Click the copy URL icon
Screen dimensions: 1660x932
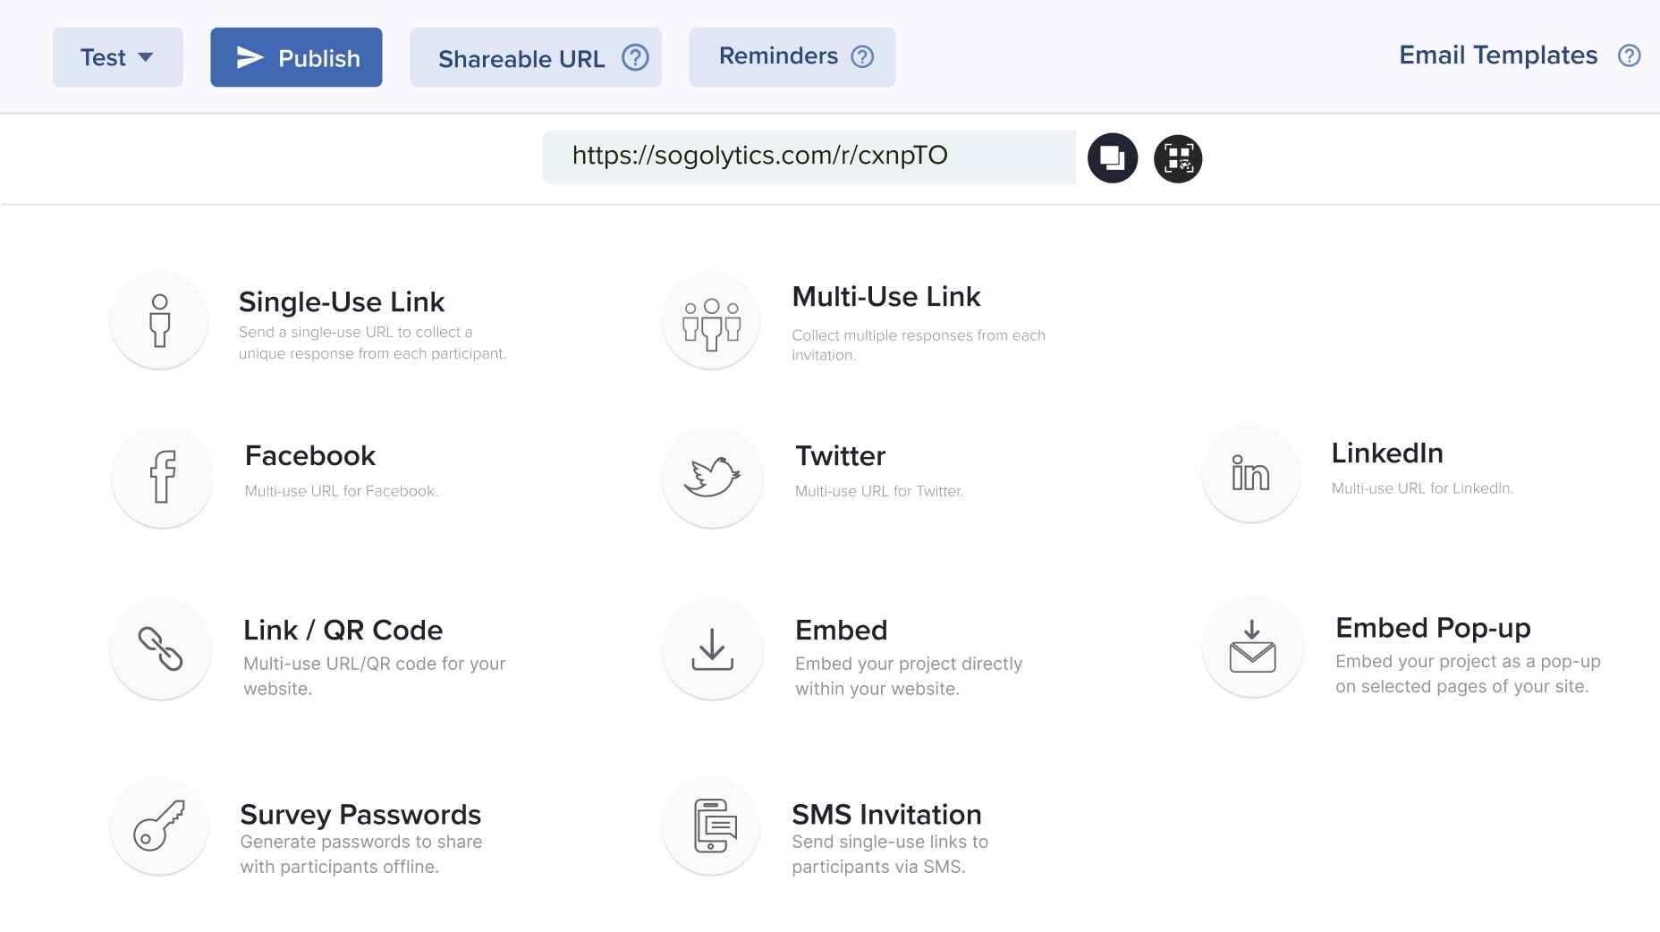(1112, 158)
